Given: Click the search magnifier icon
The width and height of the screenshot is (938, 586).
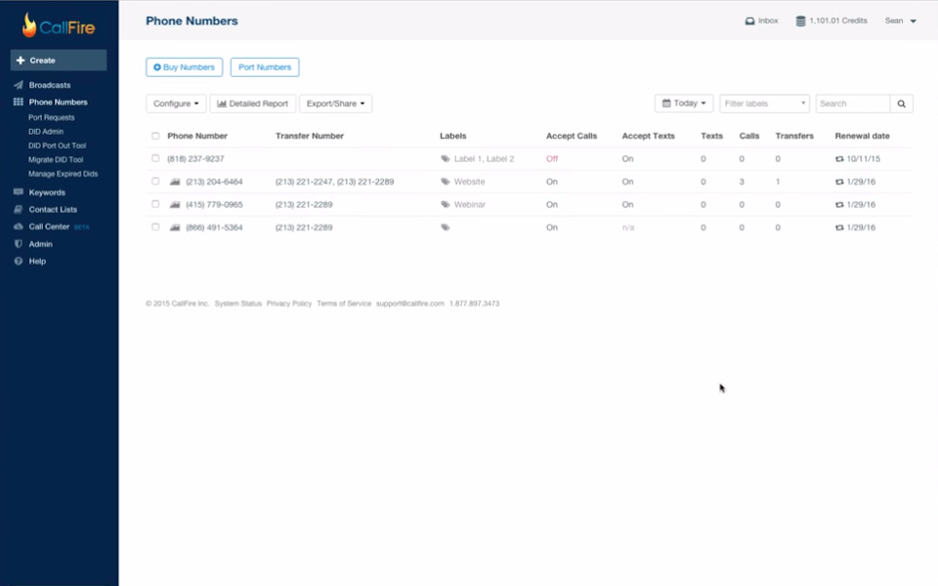Looking at the screenshot, I should (x=900, y=103).
